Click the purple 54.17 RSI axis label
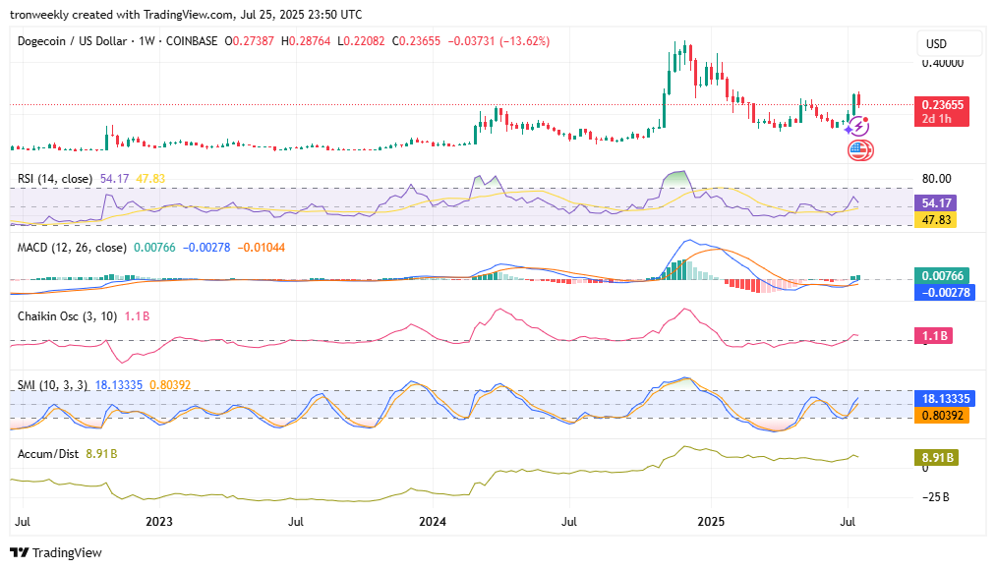The image size is (996, 570). pyautogui.click(x=936, y=203)
